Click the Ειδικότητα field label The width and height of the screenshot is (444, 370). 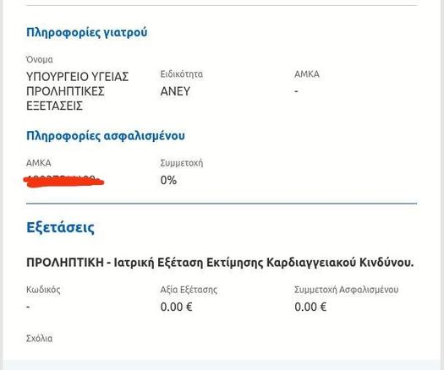point(182,74)
